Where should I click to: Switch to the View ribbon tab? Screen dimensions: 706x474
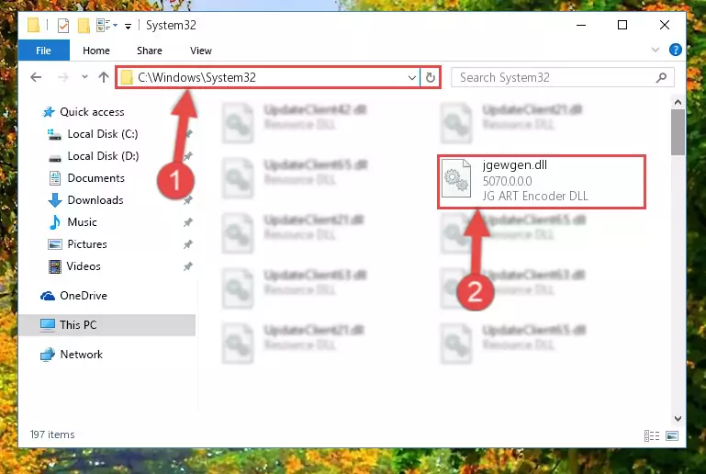point(200,51)
